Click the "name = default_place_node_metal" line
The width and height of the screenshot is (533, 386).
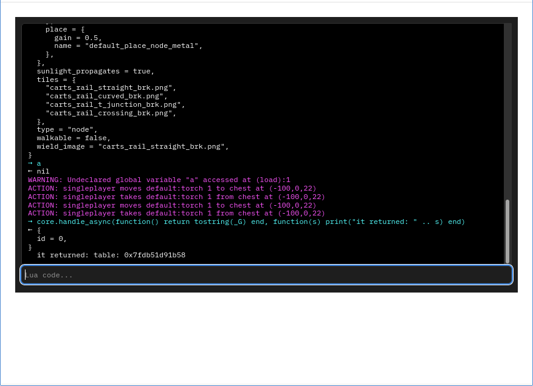coord(128,46)
